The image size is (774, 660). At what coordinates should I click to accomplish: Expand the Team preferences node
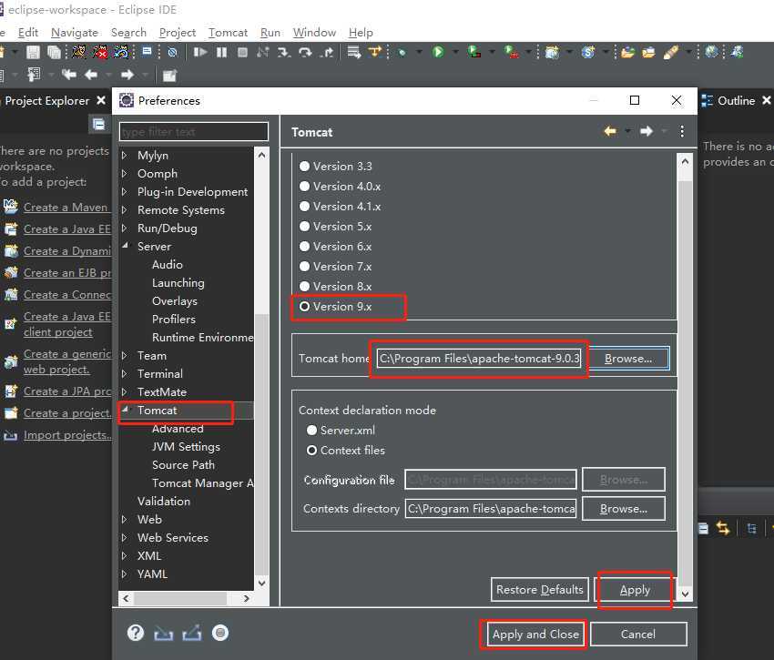point(125,355)
